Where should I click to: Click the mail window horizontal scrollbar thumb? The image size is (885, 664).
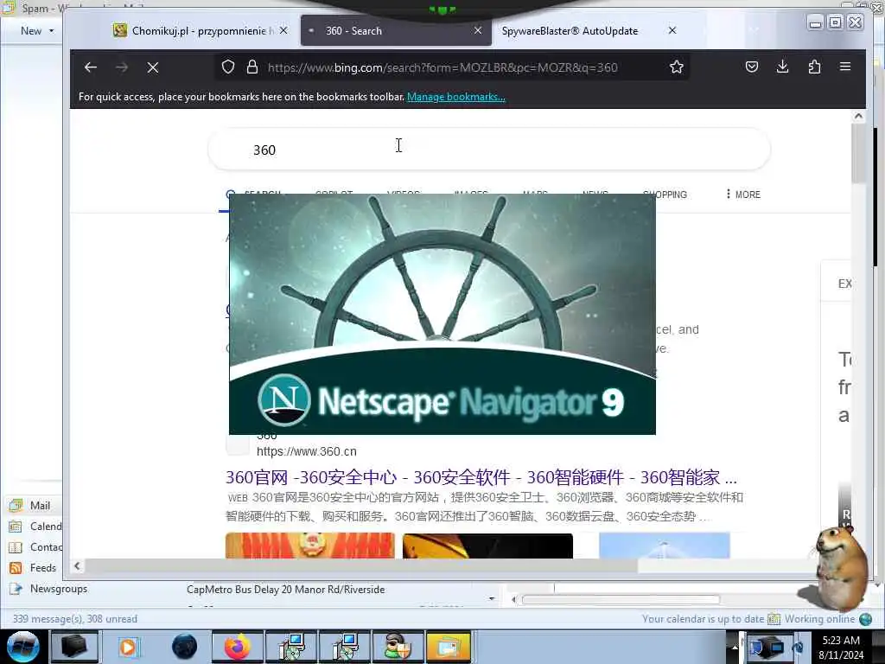tap(621, 599)
